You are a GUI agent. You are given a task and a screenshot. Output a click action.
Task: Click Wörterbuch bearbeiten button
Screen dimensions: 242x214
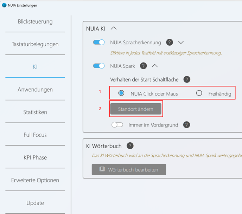coord(129,169)
